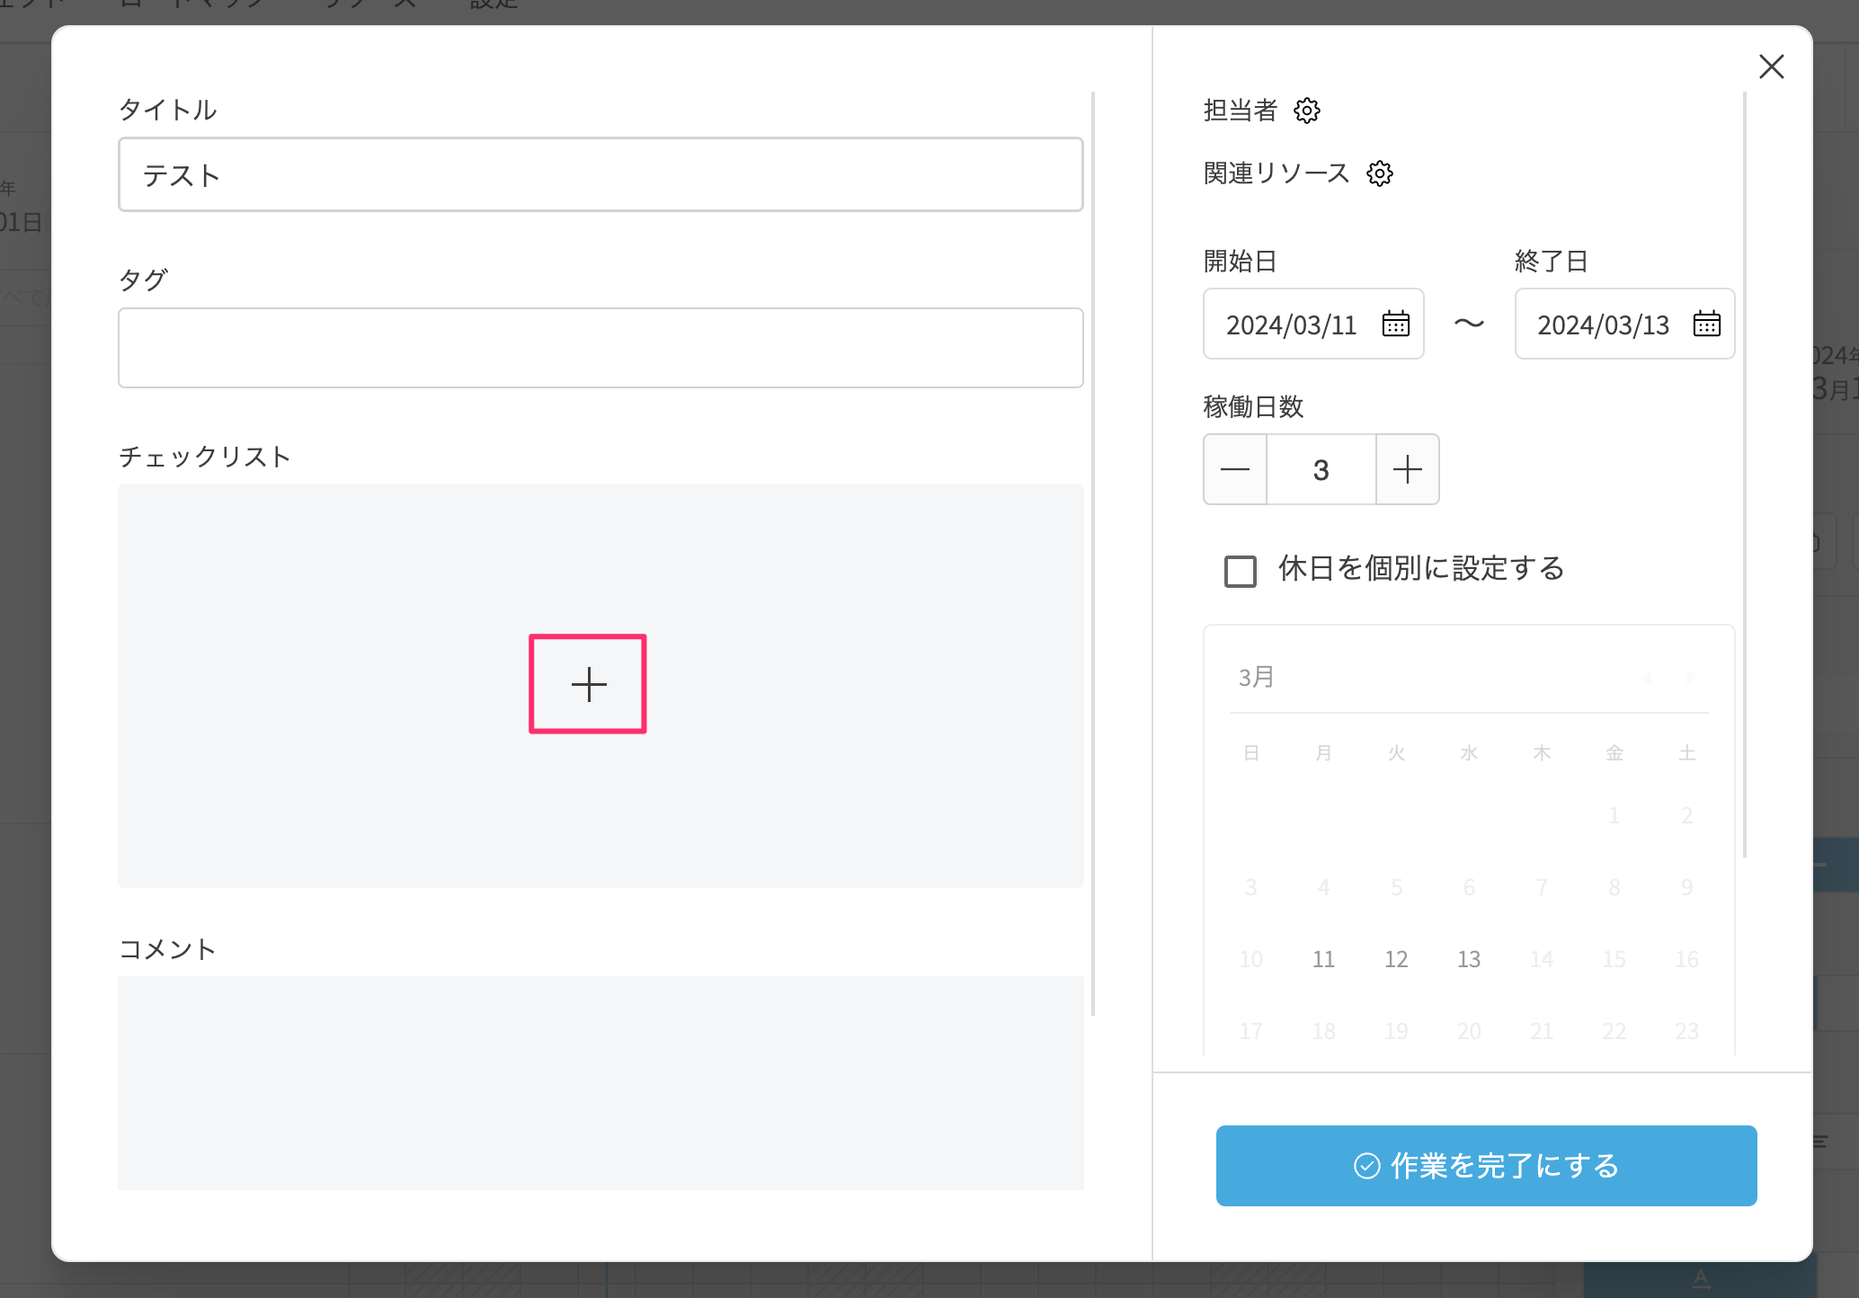Enable 休日を個別に設定する checkbox

[x=1241, y=571]
